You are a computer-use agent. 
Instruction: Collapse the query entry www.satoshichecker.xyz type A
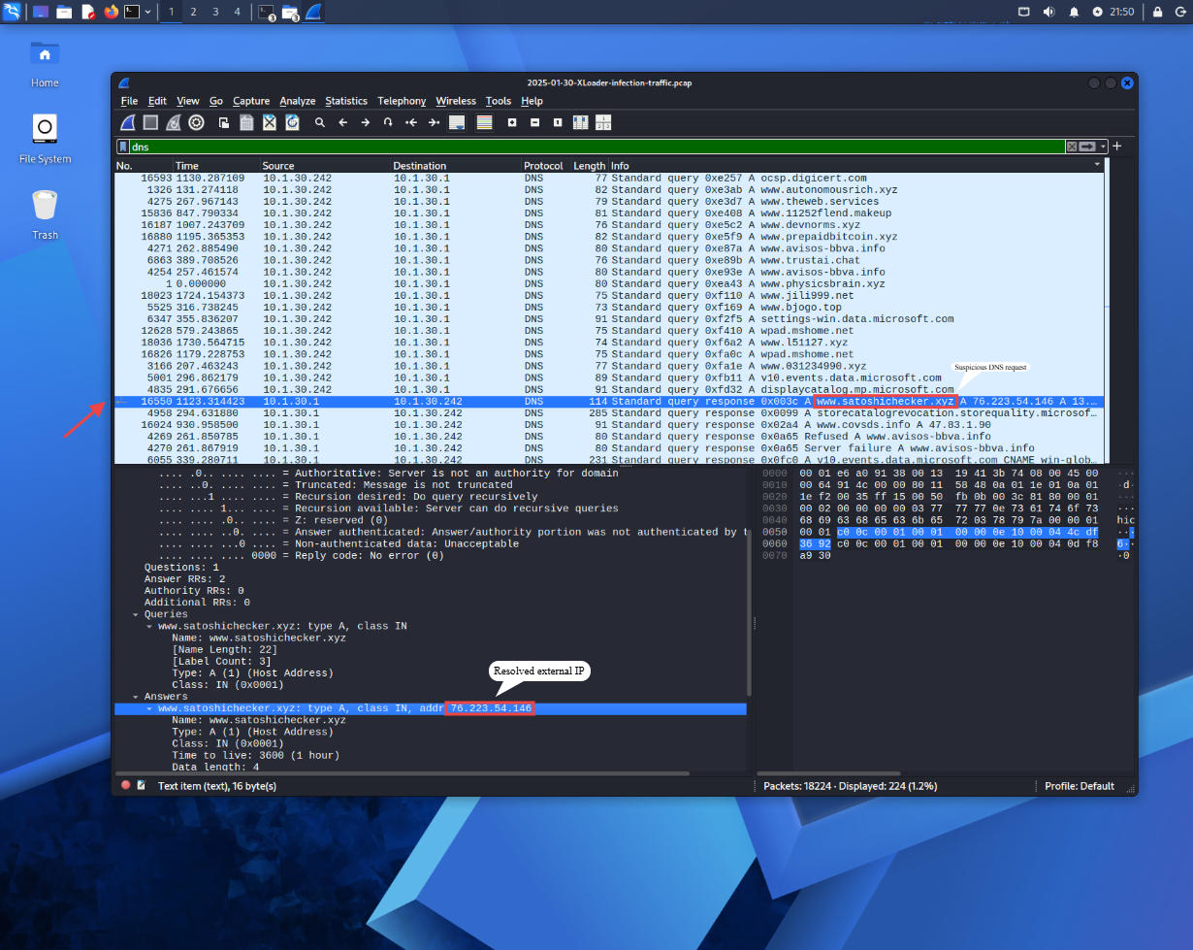click(149, 626)
